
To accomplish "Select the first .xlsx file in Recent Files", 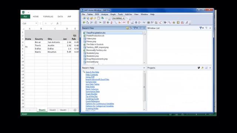I will coord(113,33).
